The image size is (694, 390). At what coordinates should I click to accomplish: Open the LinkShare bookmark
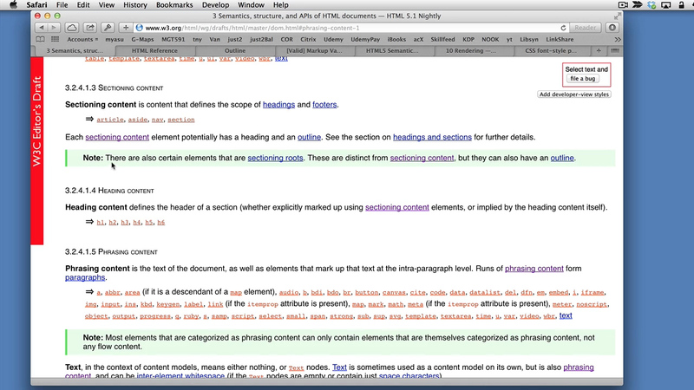click(560, 39)
